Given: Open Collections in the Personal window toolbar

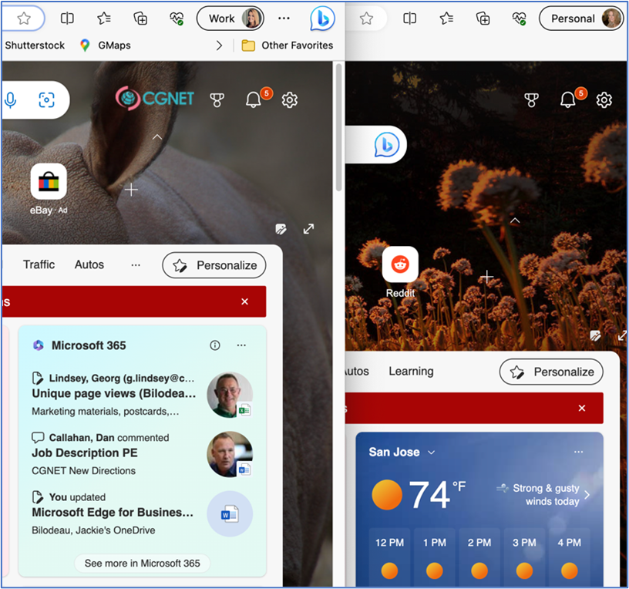Looking at the screenshot, I should click(483, 19).
